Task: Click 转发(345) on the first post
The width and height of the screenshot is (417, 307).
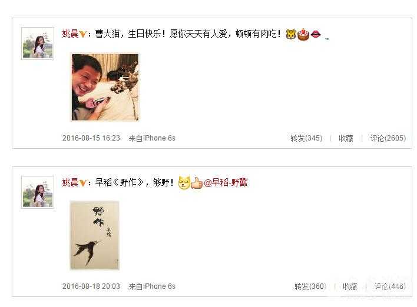Action: [x=306, y=138]
